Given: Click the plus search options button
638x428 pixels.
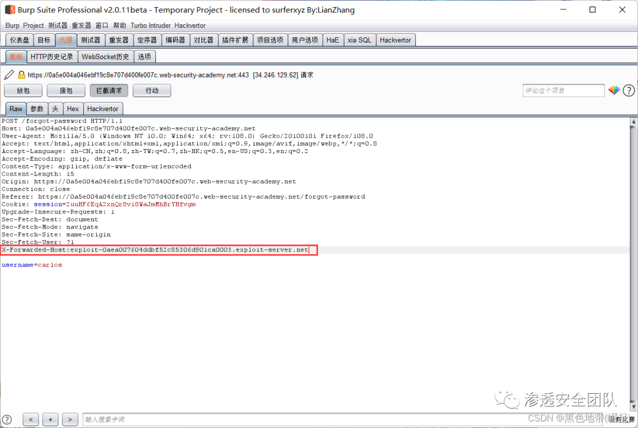Looking at the screenshot, I should point(50,420).
